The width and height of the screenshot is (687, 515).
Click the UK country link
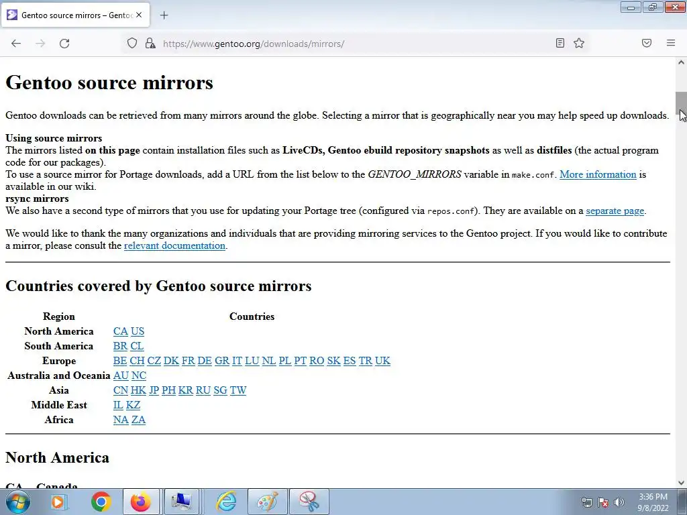(382, 361)
